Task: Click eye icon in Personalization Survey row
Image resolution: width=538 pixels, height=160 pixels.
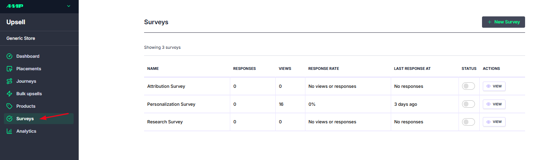Action: (488, 104)
